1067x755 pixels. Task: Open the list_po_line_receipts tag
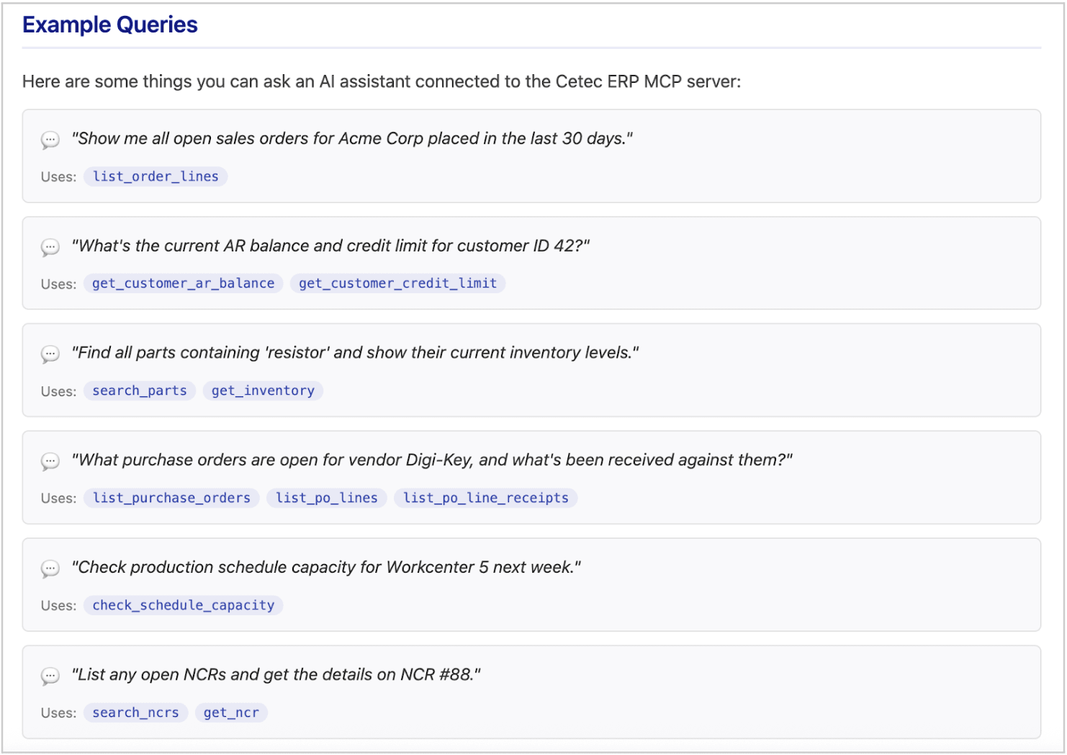pyautogui.click(x=485, y=498)
